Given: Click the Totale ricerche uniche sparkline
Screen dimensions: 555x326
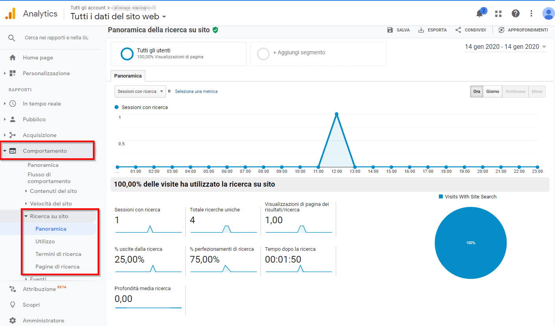Looking at the screenshot, I should 223,229.
